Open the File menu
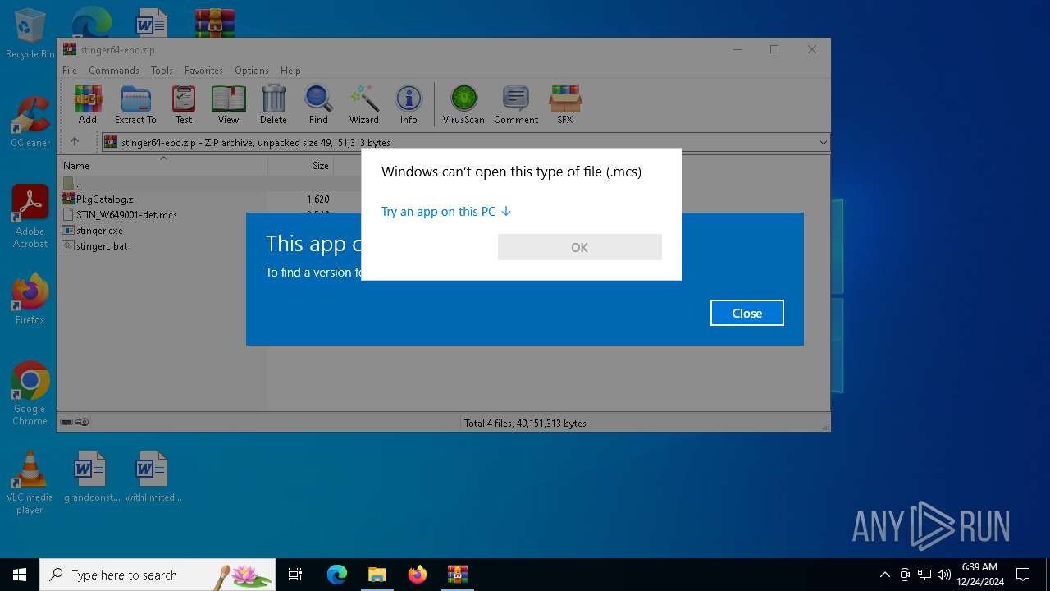The height and width of the screenshot is (591, 1050). 70,71
